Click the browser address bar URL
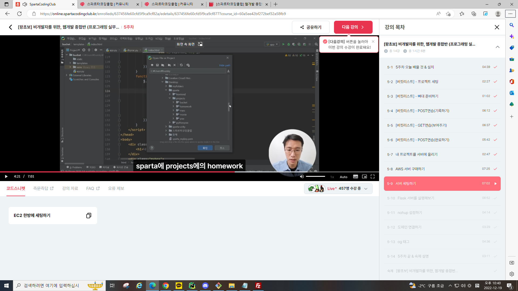The height and width of the screenshot is (291, 518). 163,14
